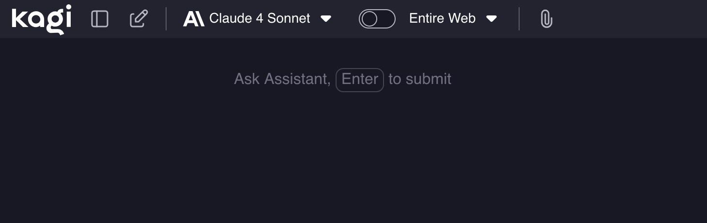Start a new chat with pencil icon

[x=138, y=19]
